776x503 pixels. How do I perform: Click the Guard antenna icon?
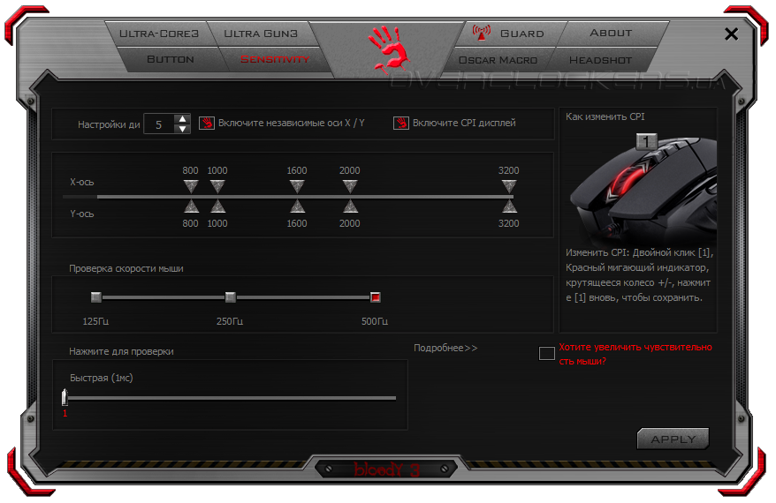click(x=481, y=33)
